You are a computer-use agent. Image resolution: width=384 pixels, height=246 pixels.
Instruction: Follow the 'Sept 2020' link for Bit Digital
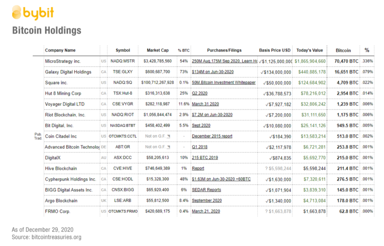coord(201,125)
